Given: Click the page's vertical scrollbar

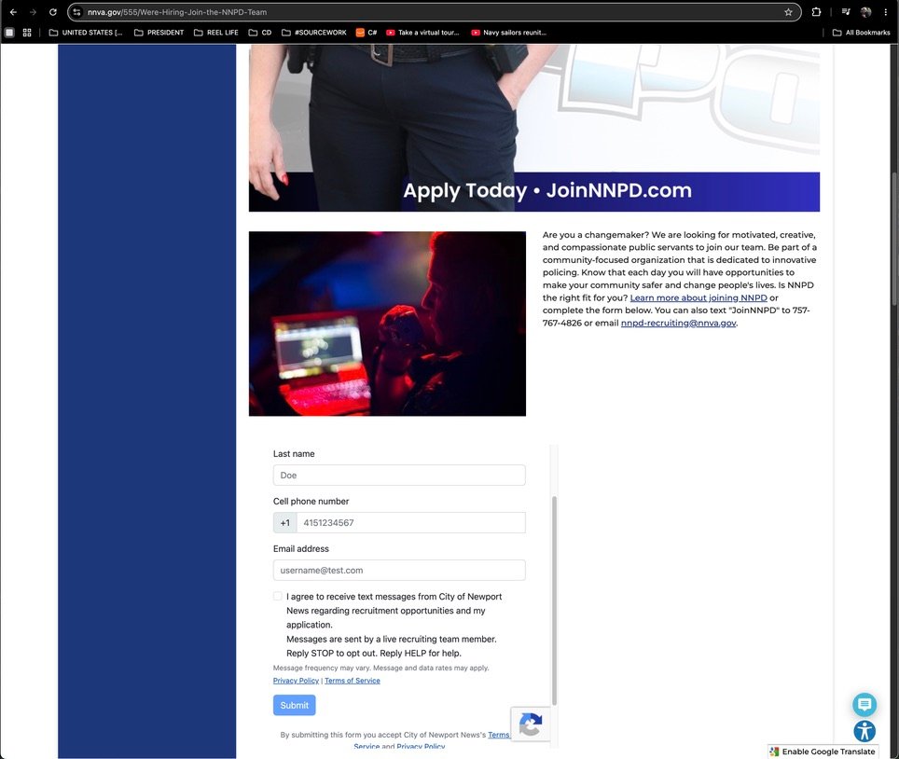Looking at the screenshot, I should (x=894, y=238).
